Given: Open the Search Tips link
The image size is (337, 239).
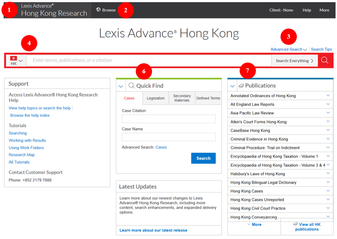Looking at the screenshot, I should click(321, 50).
